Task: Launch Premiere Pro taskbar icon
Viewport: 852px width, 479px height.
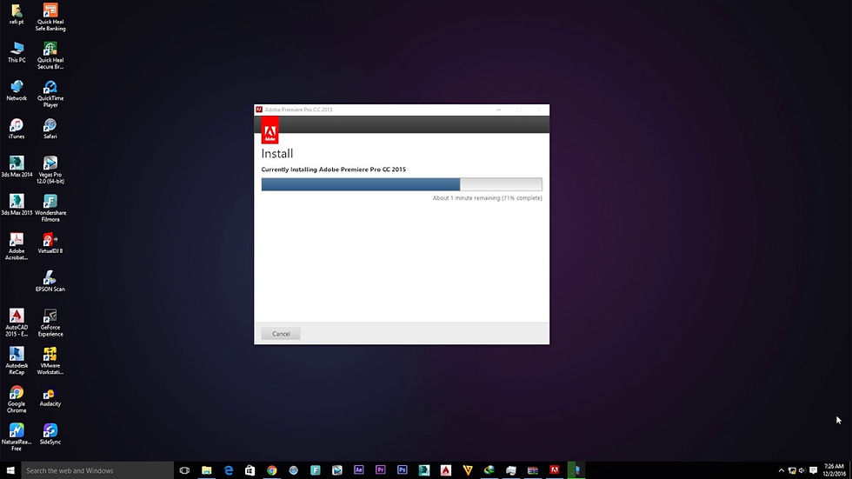Action: click(x=381, y=470)
